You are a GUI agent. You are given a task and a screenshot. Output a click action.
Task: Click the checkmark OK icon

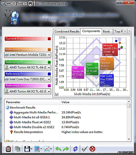pyautogui.click(x=85, y=149)
